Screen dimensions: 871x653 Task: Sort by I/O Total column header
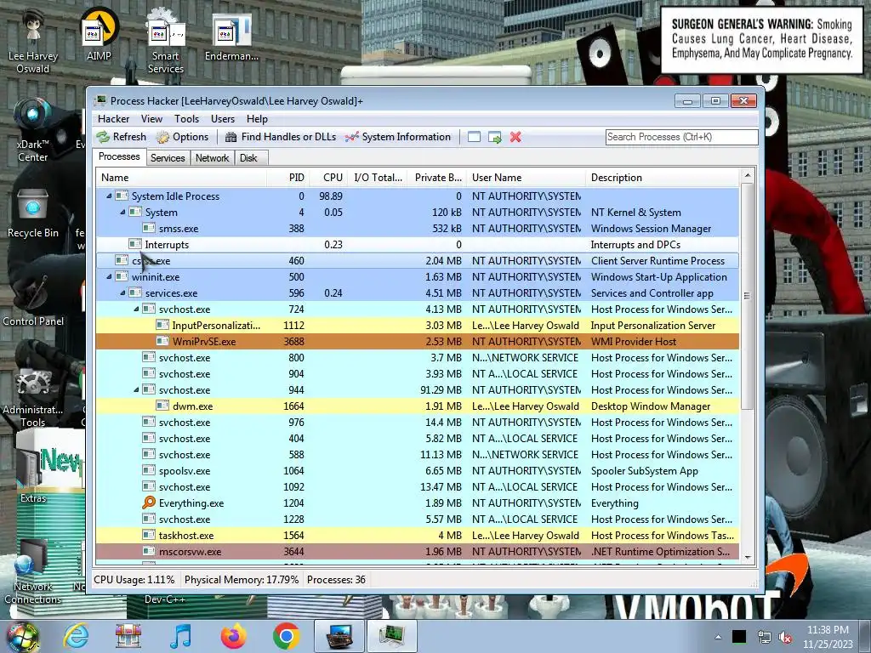pyautogui.click(x=378, y=178)
